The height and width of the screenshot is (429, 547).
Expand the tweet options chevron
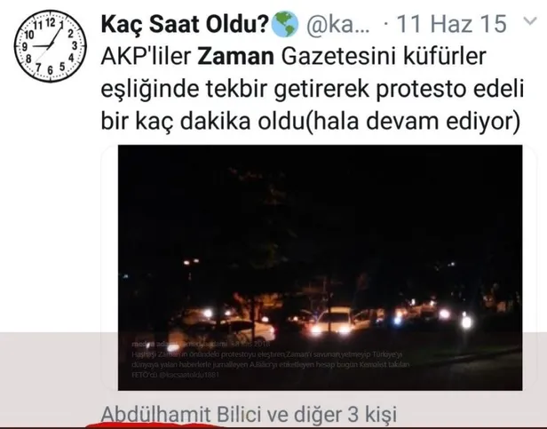(530, 21)
